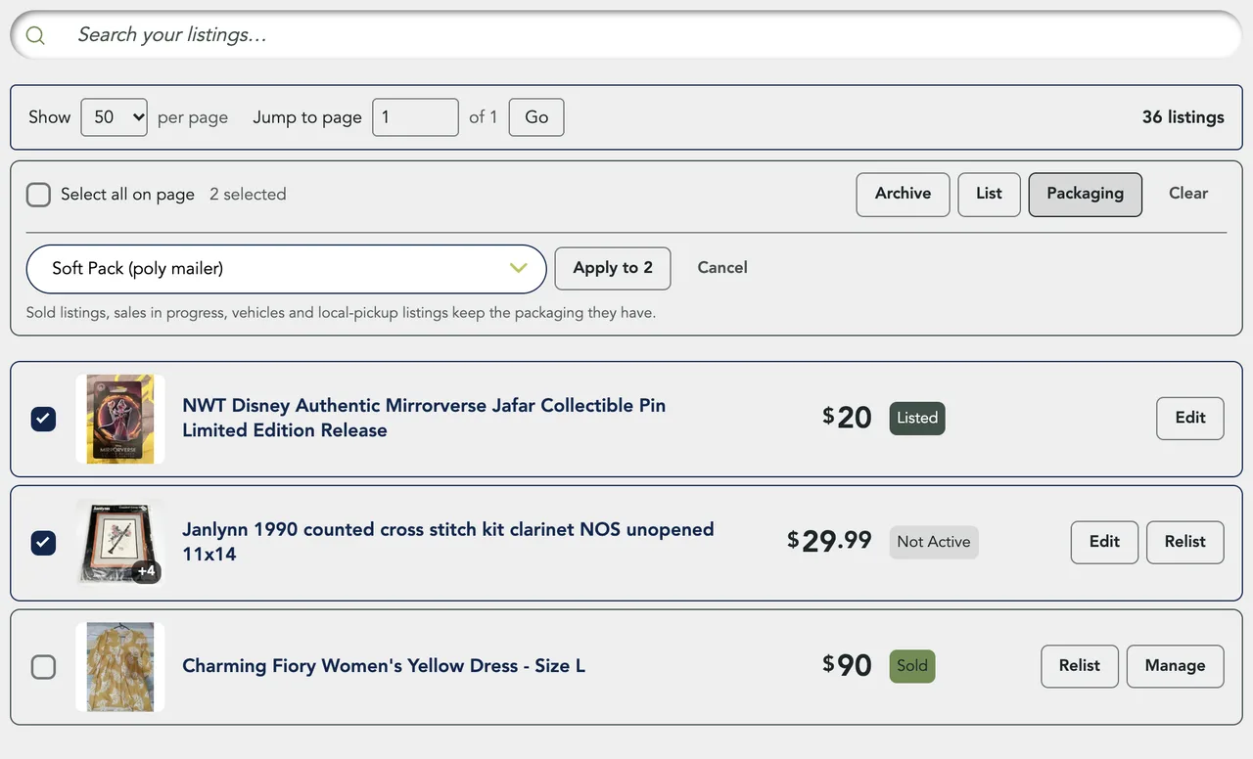Manage the sold Yellow Dress listing
Viewport: 1253px width, 759px height.
pyautogui.click(x=1175, y=666)
